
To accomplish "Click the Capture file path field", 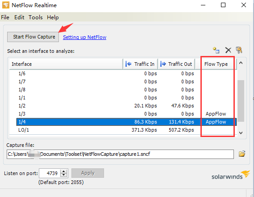I will tap(120, 154).
